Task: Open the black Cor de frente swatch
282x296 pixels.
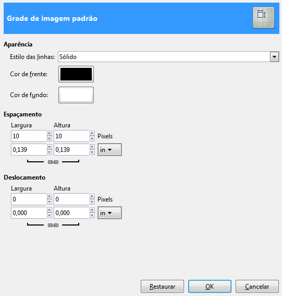Action: click(76, 74)
